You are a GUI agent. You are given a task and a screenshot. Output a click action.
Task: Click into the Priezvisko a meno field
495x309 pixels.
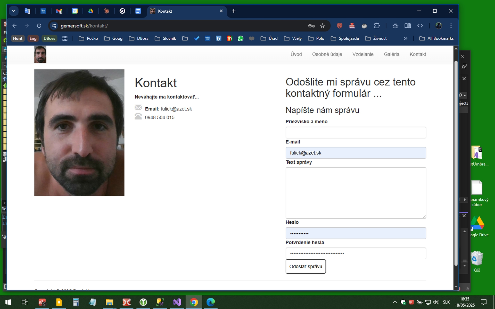tap(356, 133)
